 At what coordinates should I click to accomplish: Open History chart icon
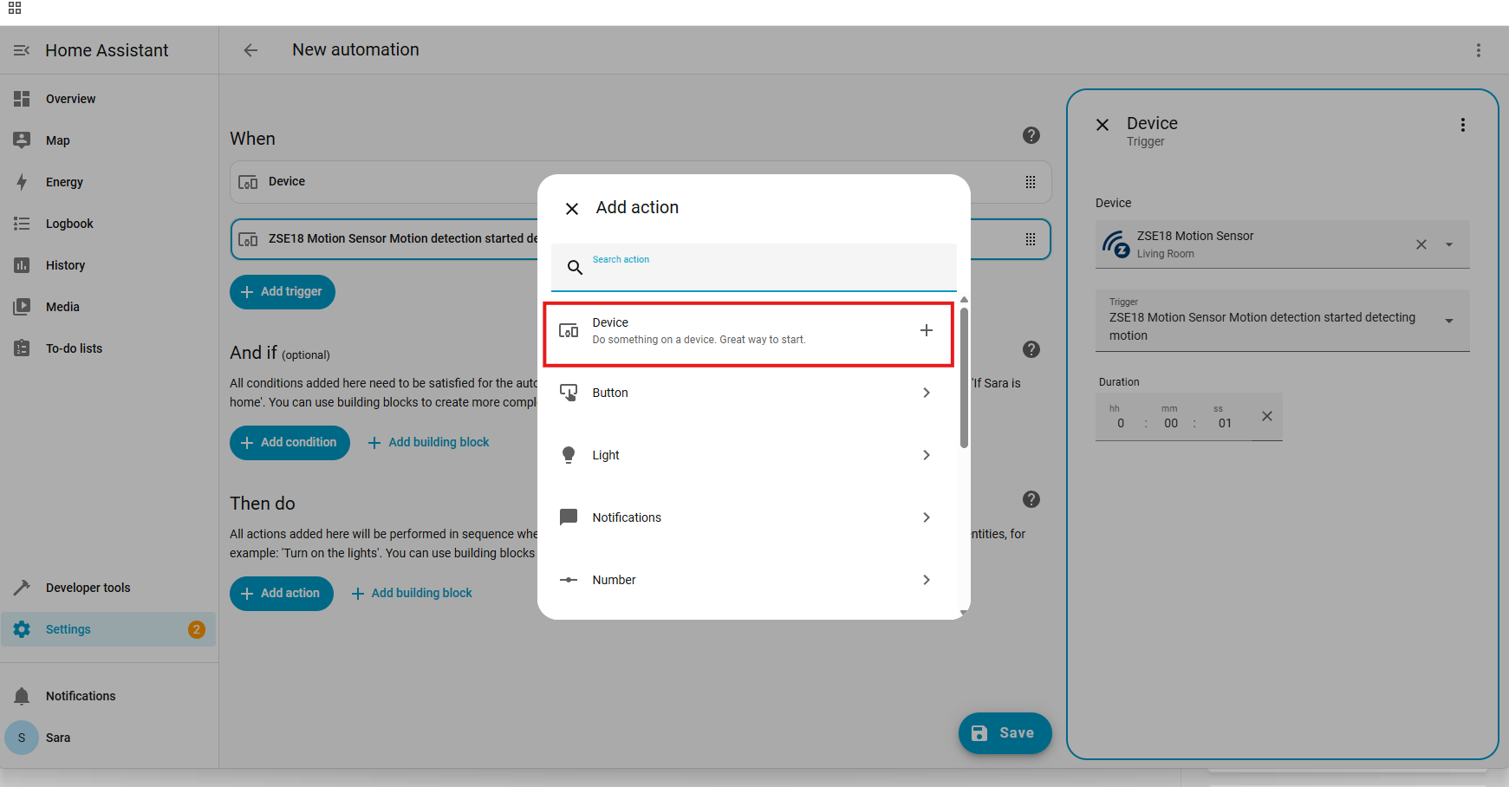pyautogui.click(x=22, y=265)
